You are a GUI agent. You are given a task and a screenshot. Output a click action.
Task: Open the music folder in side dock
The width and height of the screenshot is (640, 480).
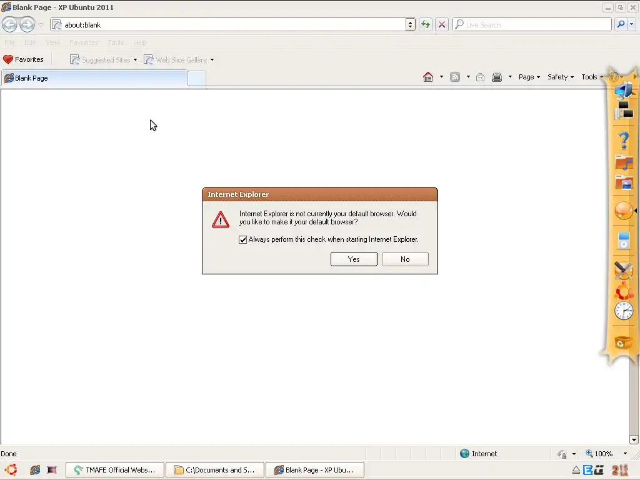point(624,162)
